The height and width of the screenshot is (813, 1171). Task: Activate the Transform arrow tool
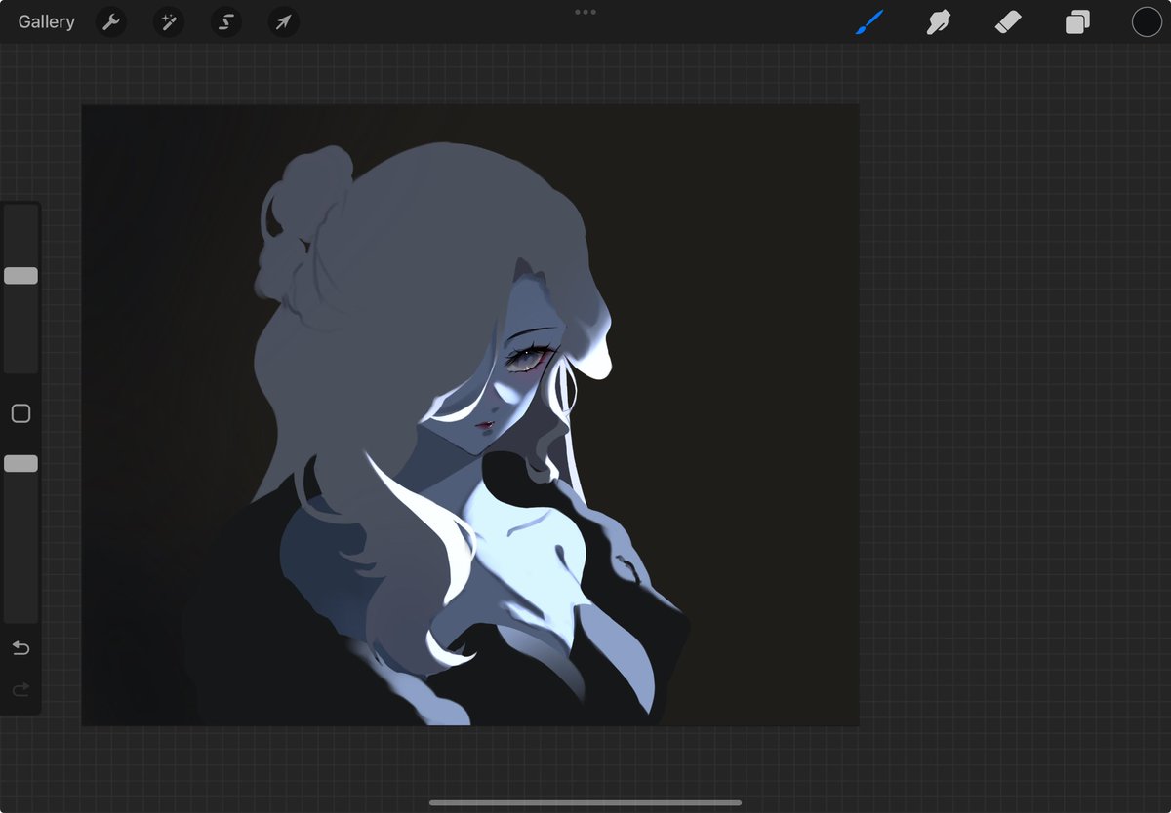(283, 21)
